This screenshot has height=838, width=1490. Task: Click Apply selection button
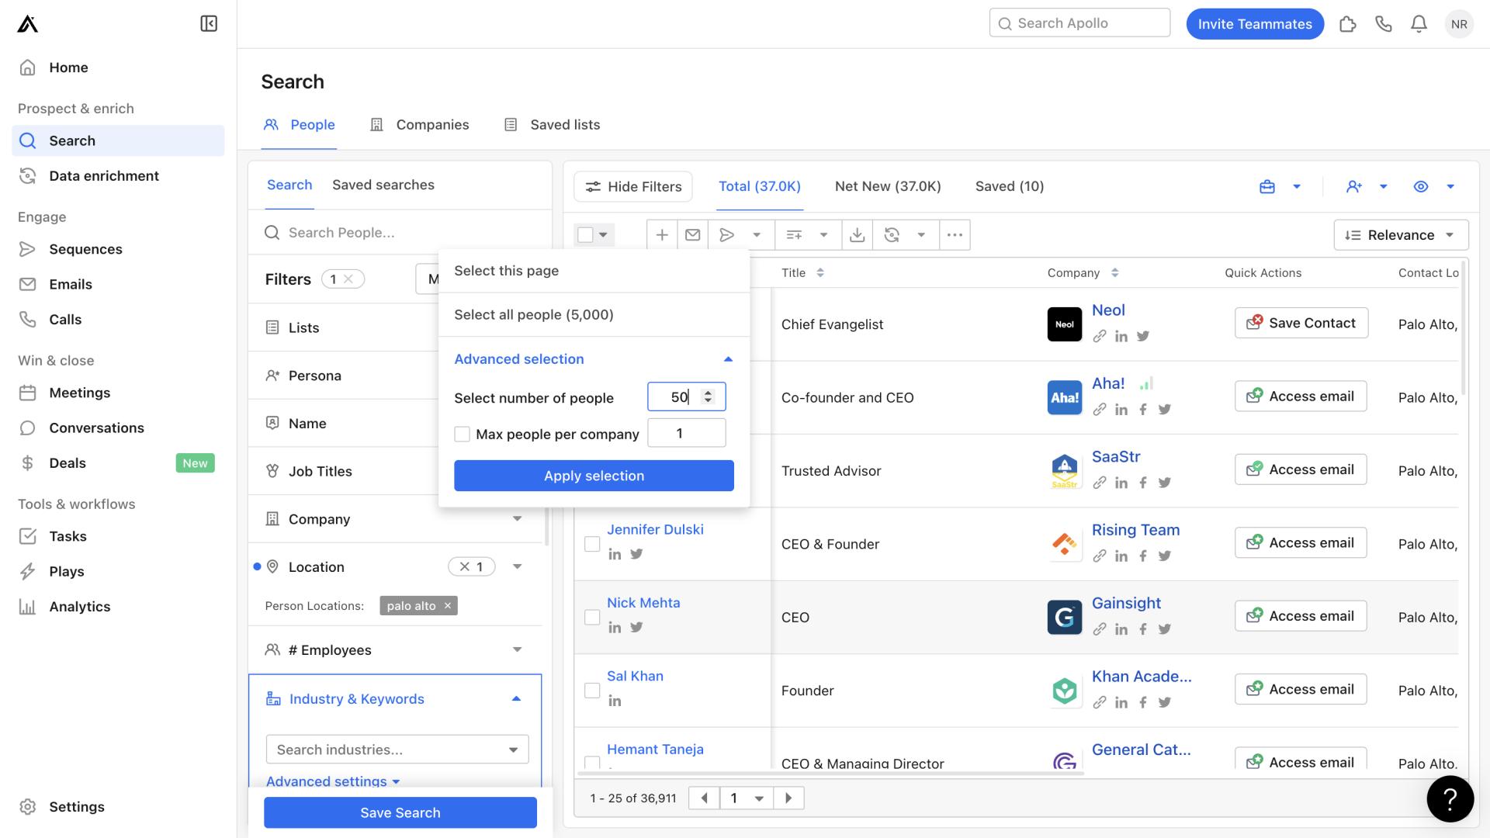594,475
